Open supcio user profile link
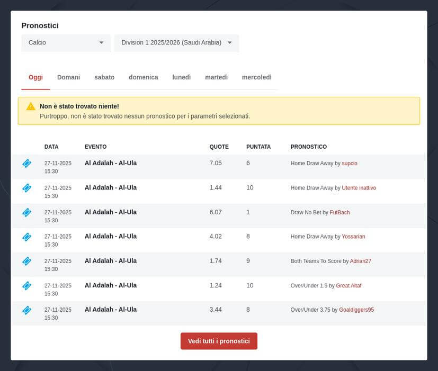The width and height of the screenshot is (438, 371). [350, 164]
